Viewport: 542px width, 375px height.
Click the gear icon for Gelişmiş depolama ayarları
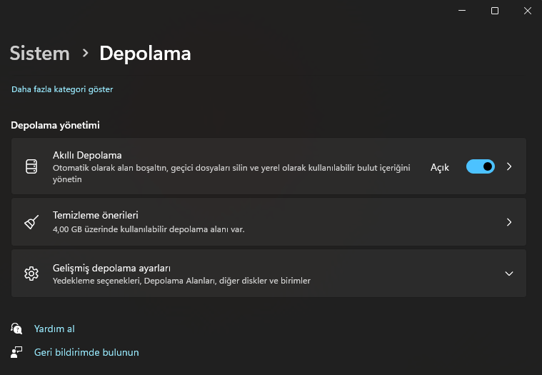(31, 274)
